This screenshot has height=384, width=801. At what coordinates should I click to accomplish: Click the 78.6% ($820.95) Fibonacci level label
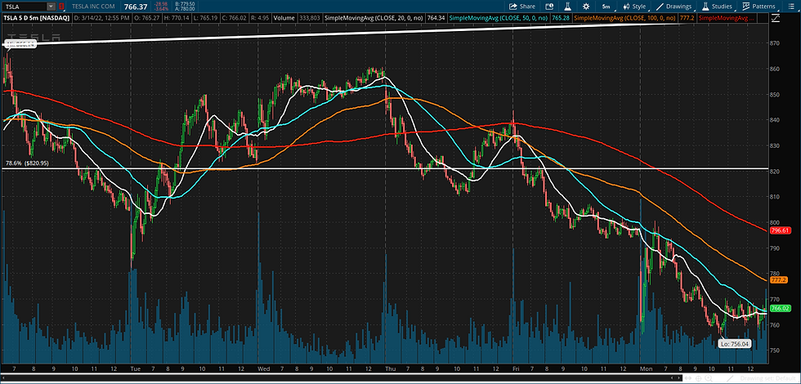point(26,163)
